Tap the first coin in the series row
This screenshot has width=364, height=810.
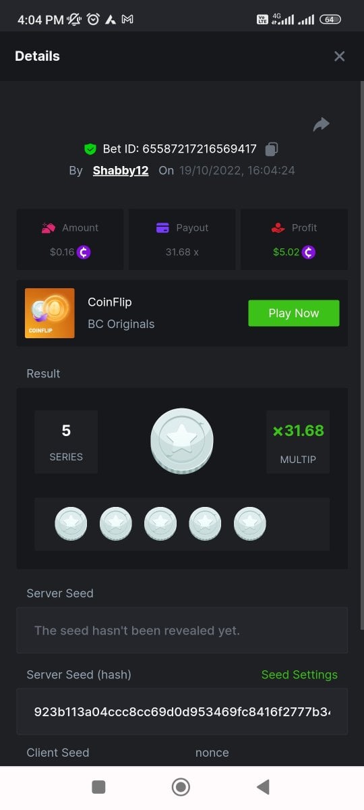pos(71,524)
